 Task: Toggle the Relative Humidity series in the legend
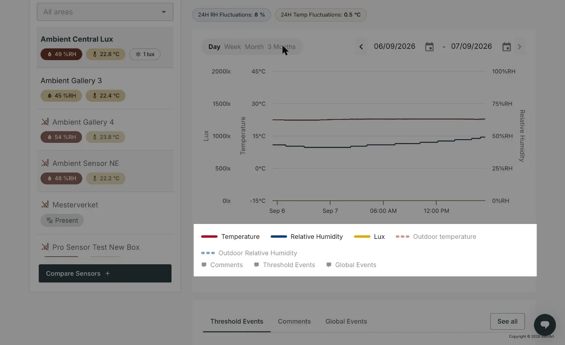pos(307,236)
